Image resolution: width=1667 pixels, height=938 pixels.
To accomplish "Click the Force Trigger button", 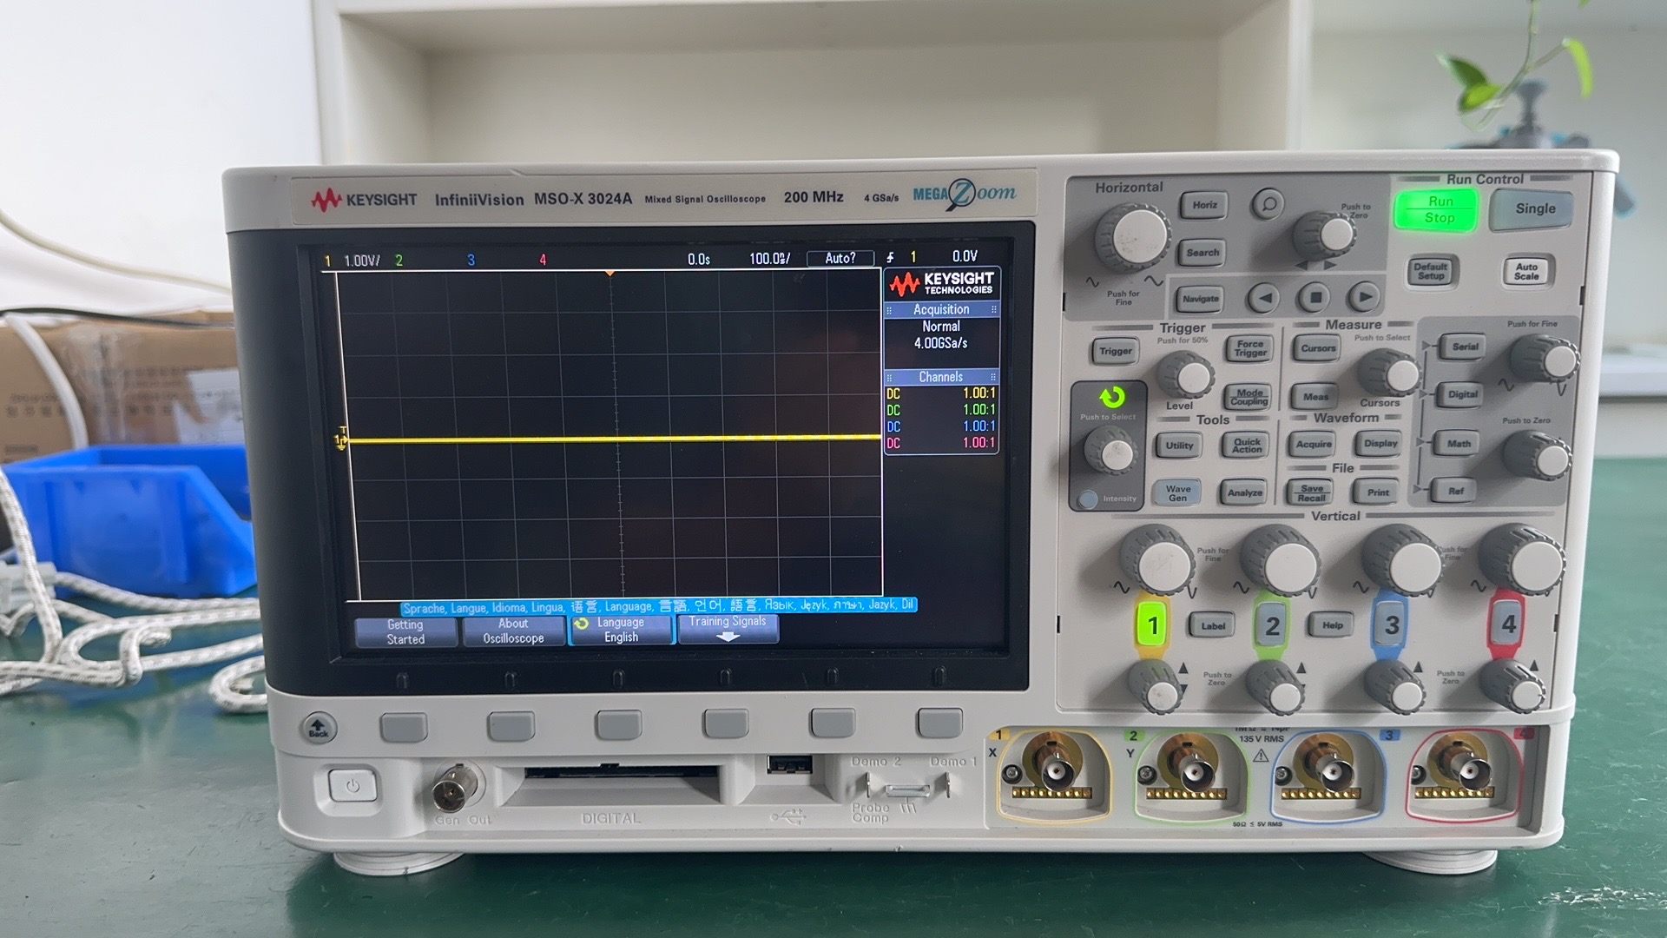I will [x=1249, y=348].
